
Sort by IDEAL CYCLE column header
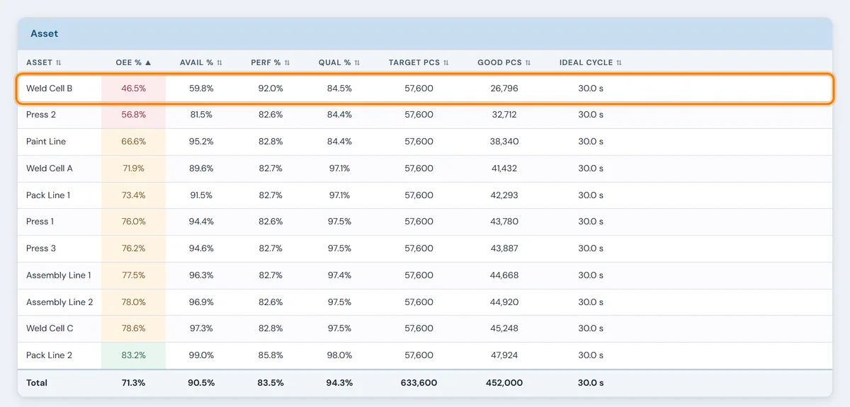(591, 62)
